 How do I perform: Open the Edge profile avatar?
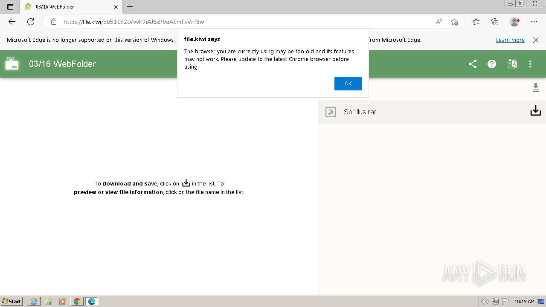(x=515, y=22)
